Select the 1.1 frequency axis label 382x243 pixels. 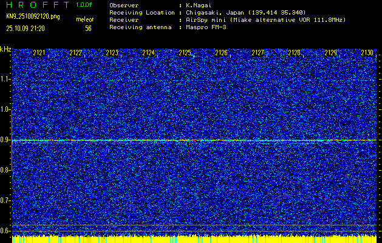pos(5,79)
